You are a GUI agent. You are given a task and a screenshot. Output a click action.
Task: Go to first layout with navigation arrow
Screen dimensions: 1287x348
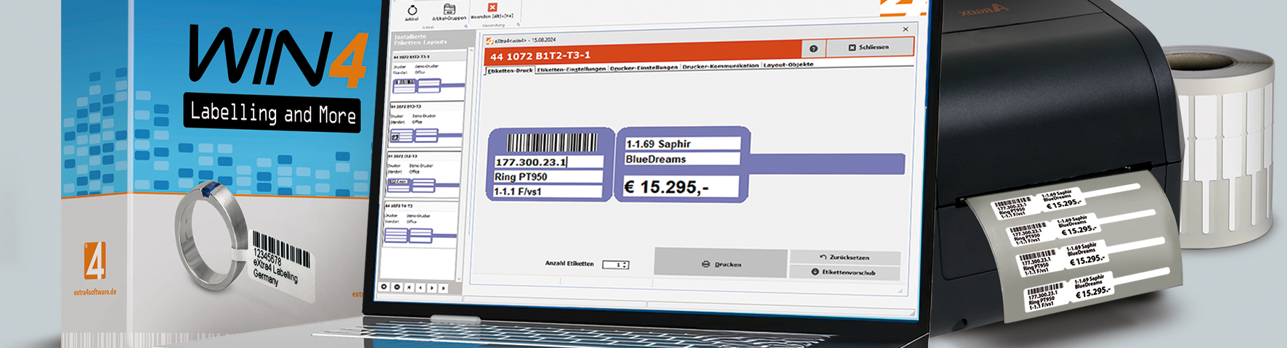pos(409,288)
